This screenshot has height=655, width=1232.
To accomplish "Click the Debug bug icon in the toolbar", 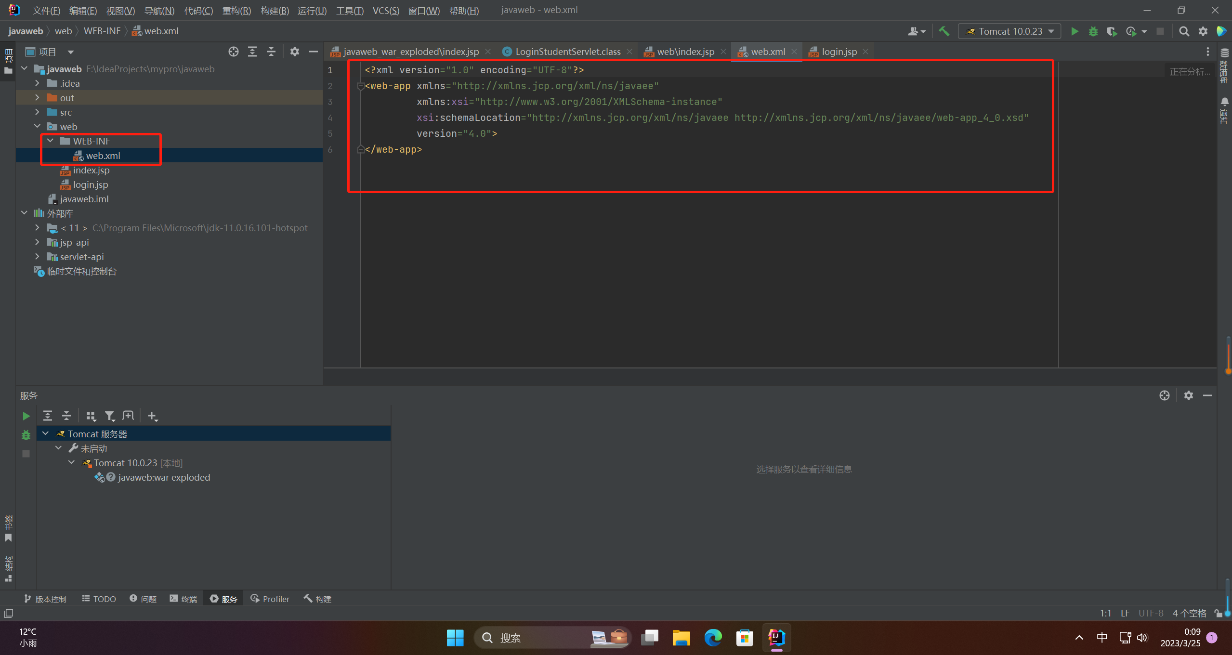I will click(1093, 31).
